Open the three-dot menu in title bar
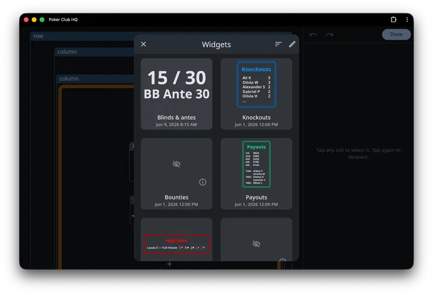The height and width of the screenshot is (295, 433). [407, 20]
